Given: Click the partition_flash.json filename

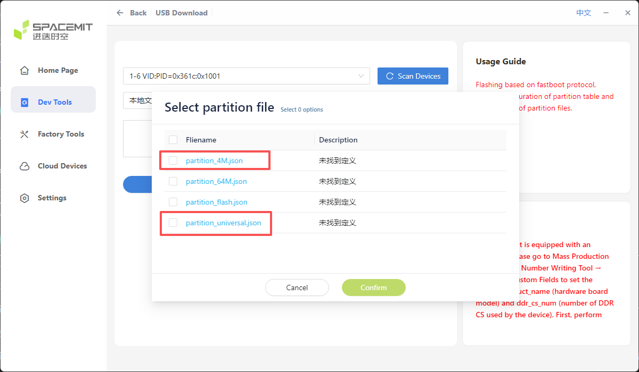Looking at the screenshot, I should (x=217, y=202).
